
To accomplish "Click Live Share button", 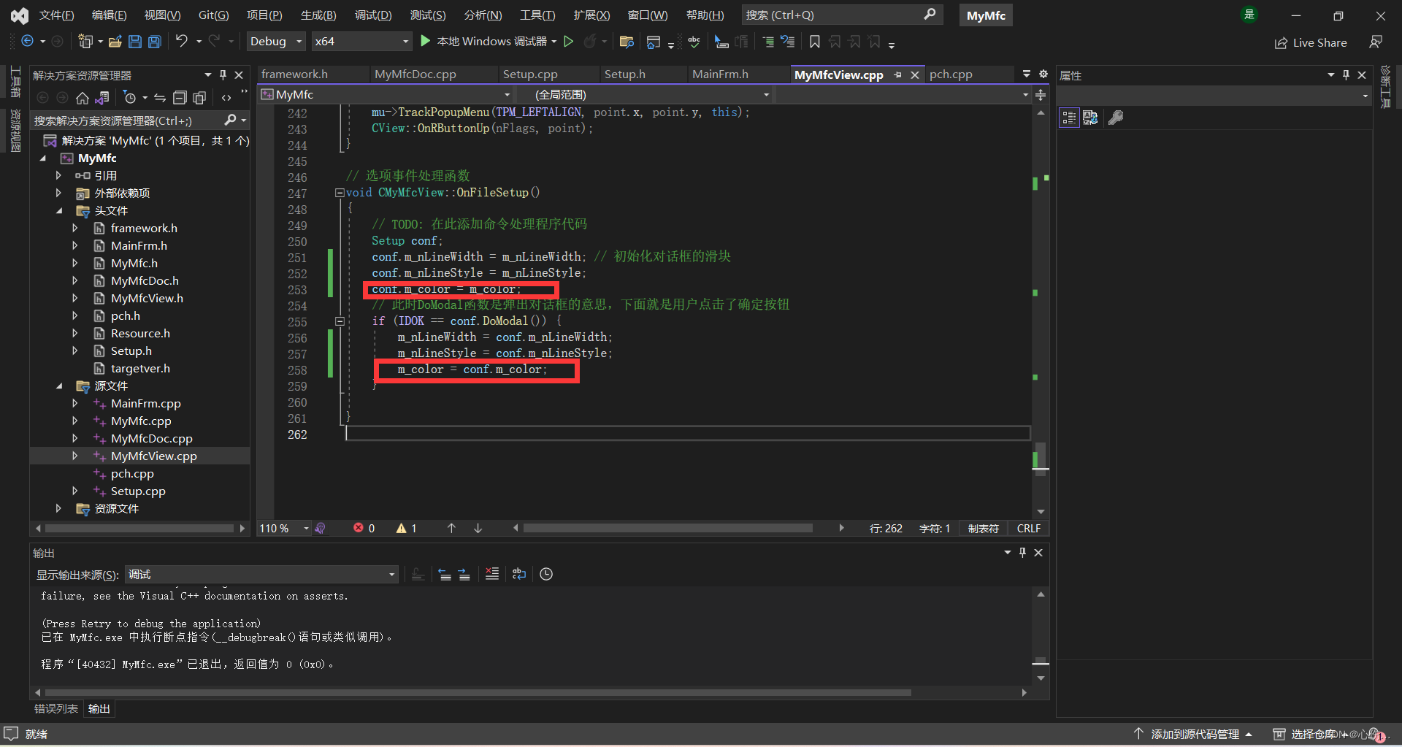I will coord(1311,42).
